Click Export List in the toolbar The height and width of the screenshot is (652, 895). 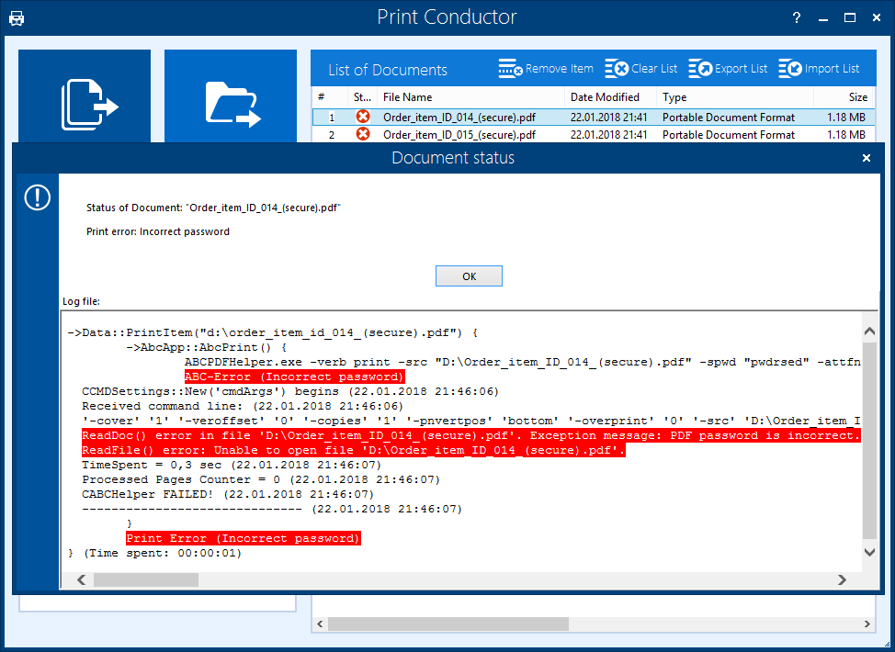point(728,69)
